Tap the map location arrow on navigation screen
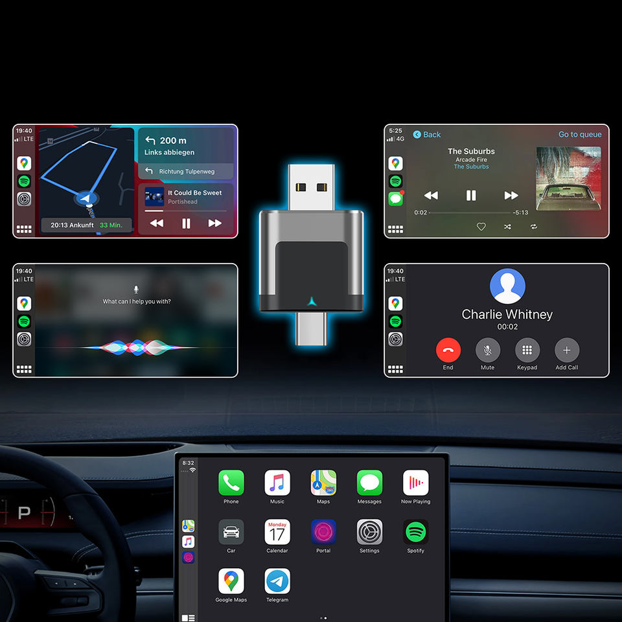 86,198
